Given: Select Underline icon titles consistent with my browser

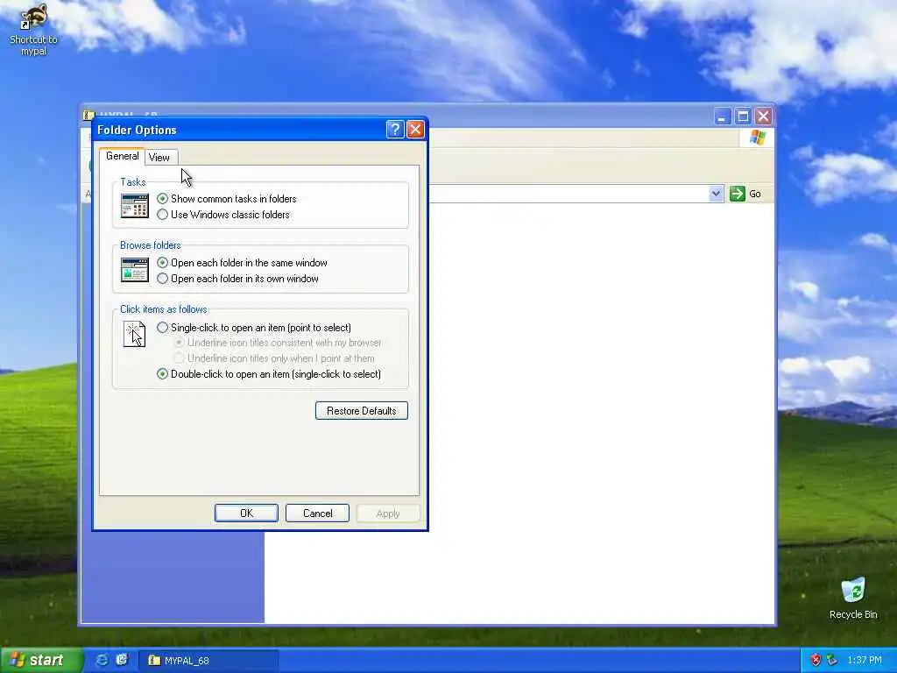Looking at the screenshot, I should point(278,343).
